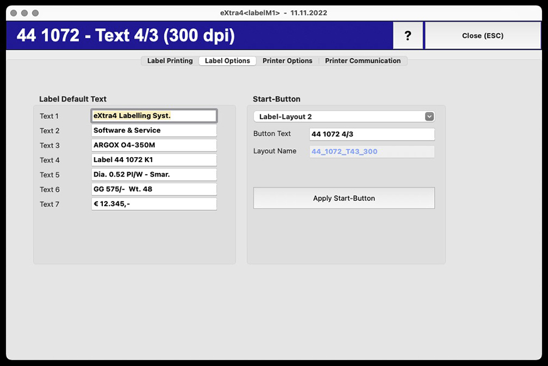Image resolution: width=548 pixels, height=366 pixels.
Task: Select the Software & Service text field
Action: (x=153, y=130)
